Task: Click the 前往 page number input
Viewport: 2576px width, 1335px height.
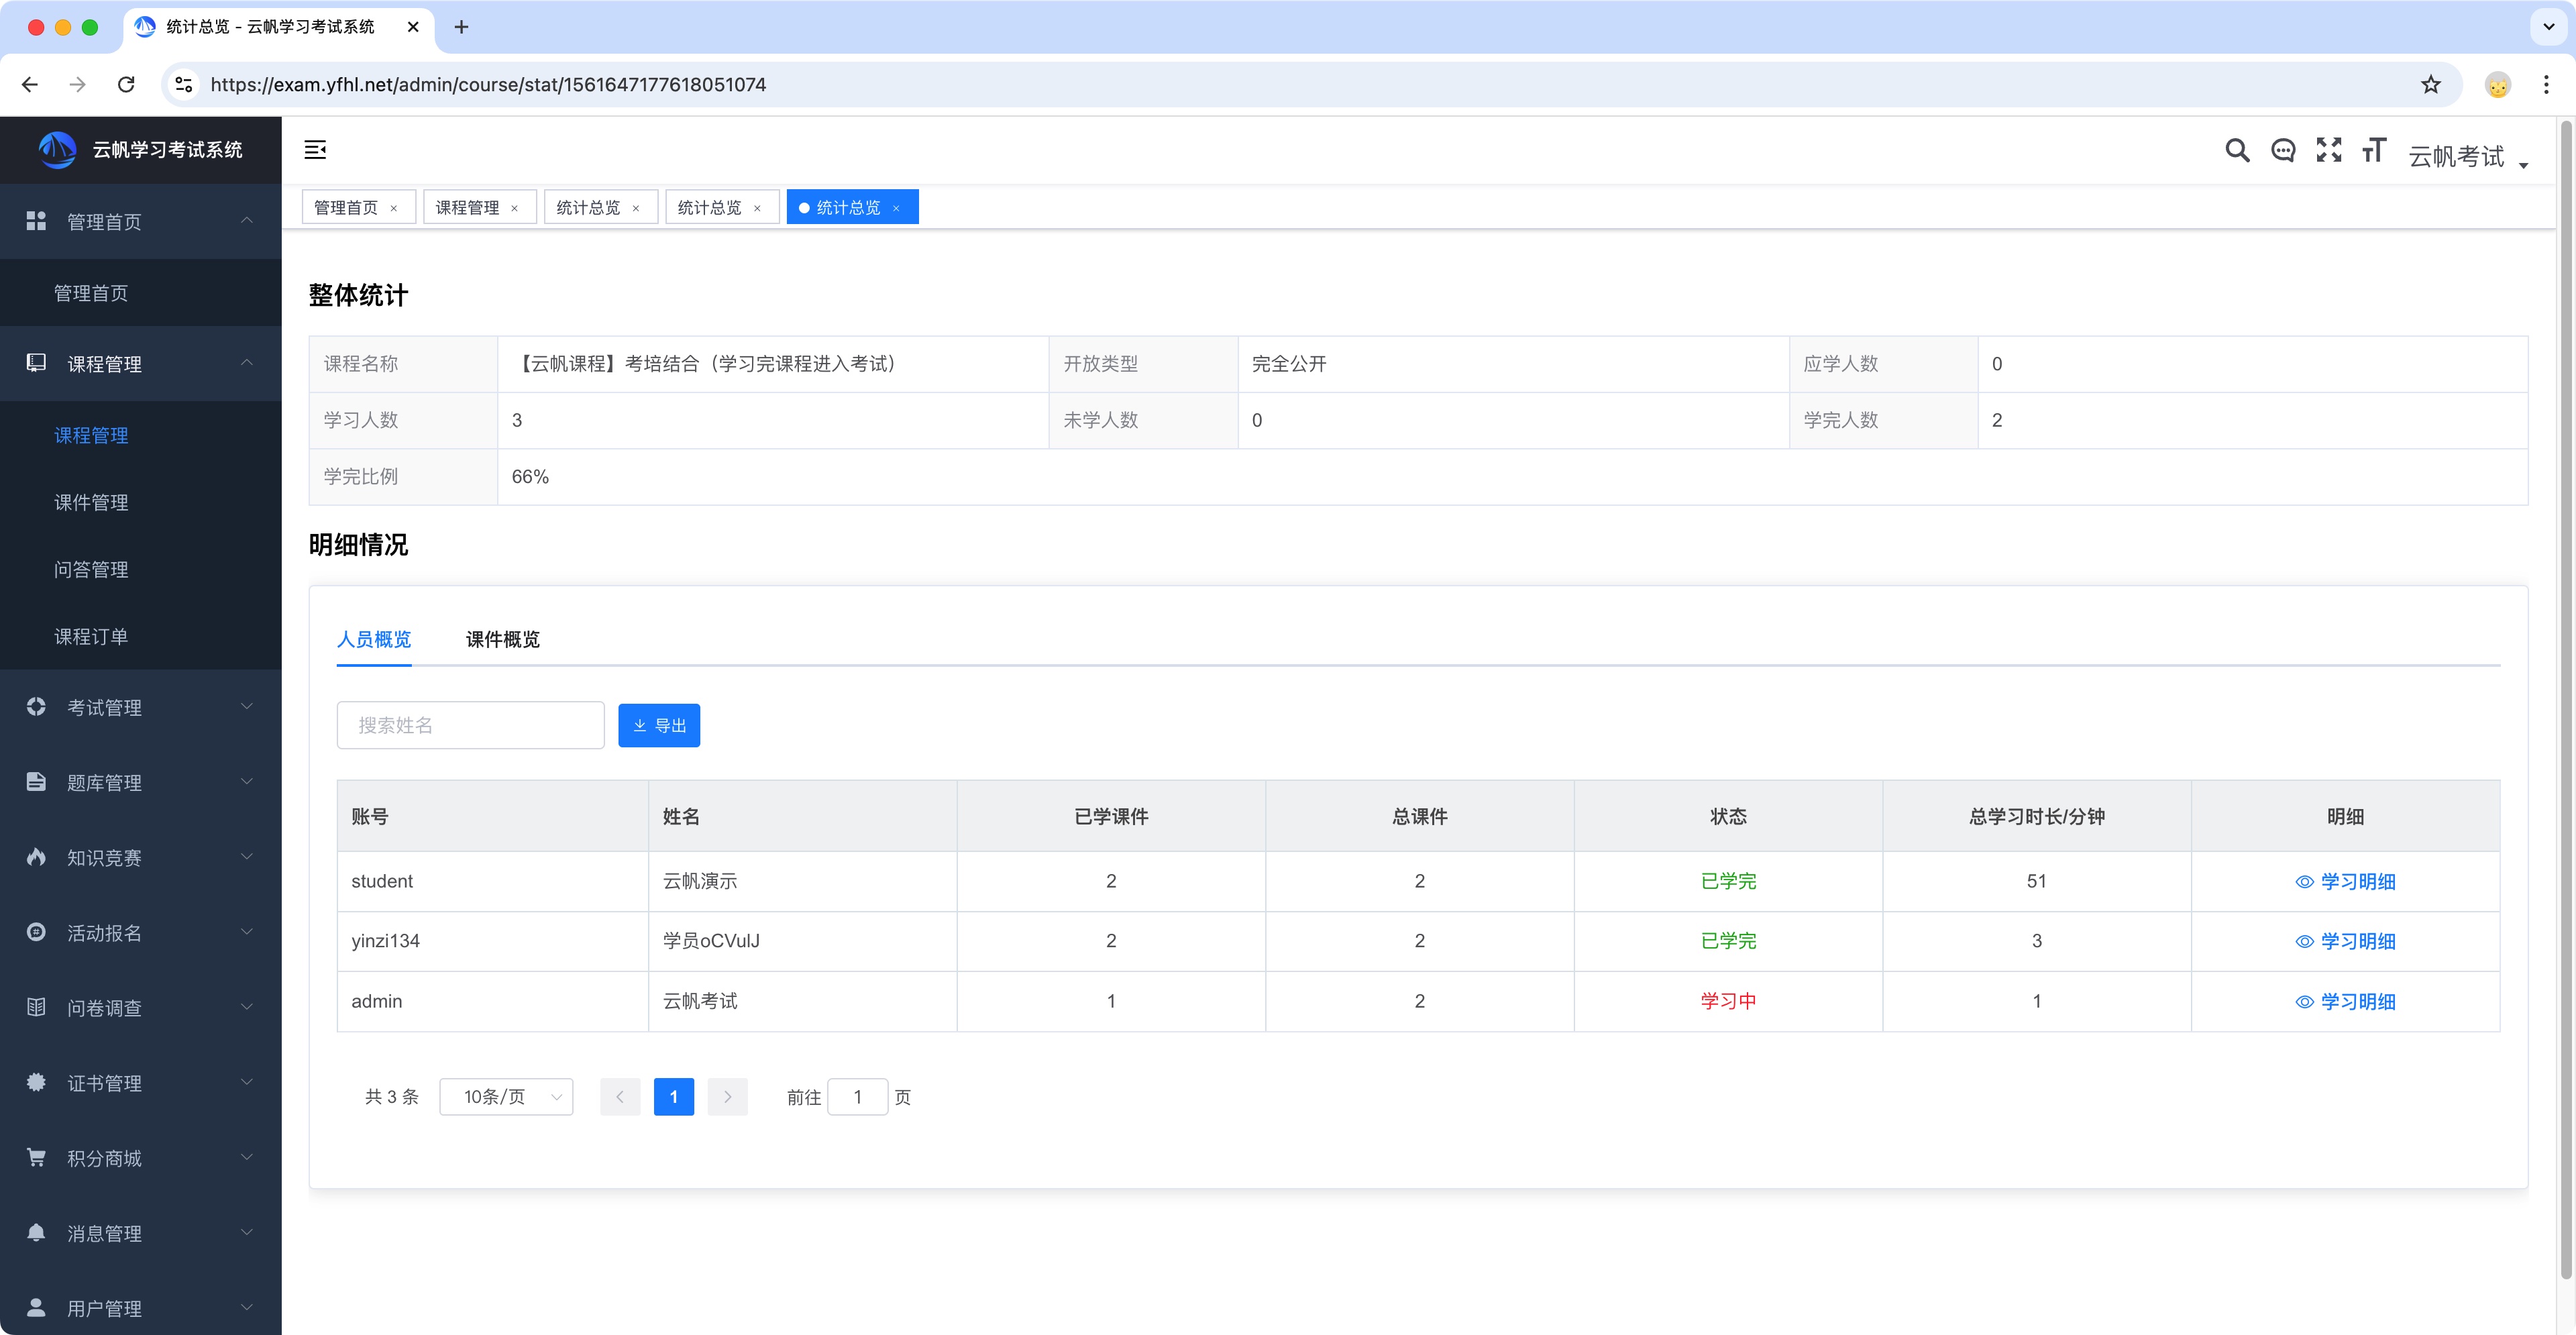Action: pyautogui.click(x=858, y=1097)
